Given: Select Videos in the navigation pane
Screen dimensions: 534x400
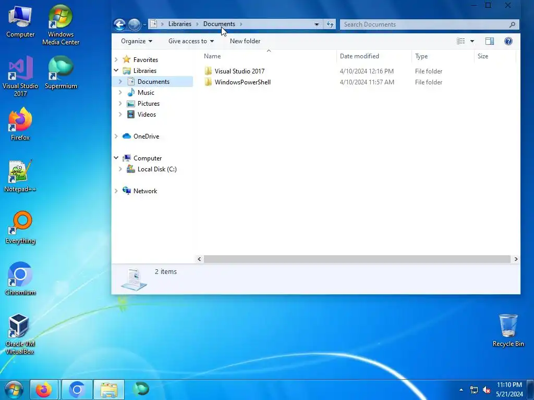Looking at the screenshot, I should pos(147,115).
